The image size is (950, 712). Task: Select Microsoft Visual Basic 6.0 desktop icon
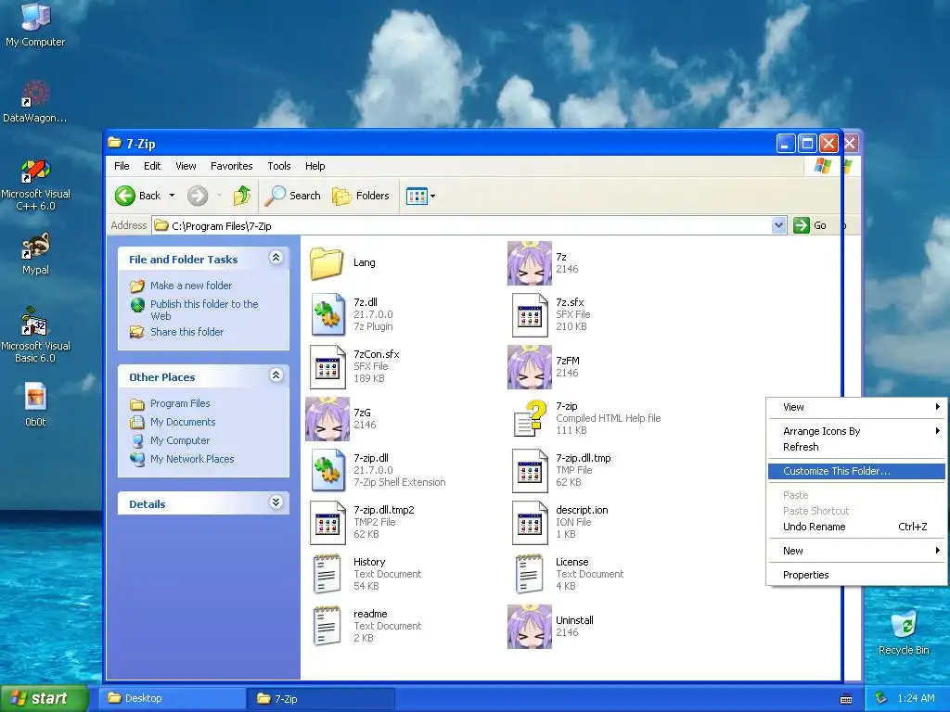35,336
